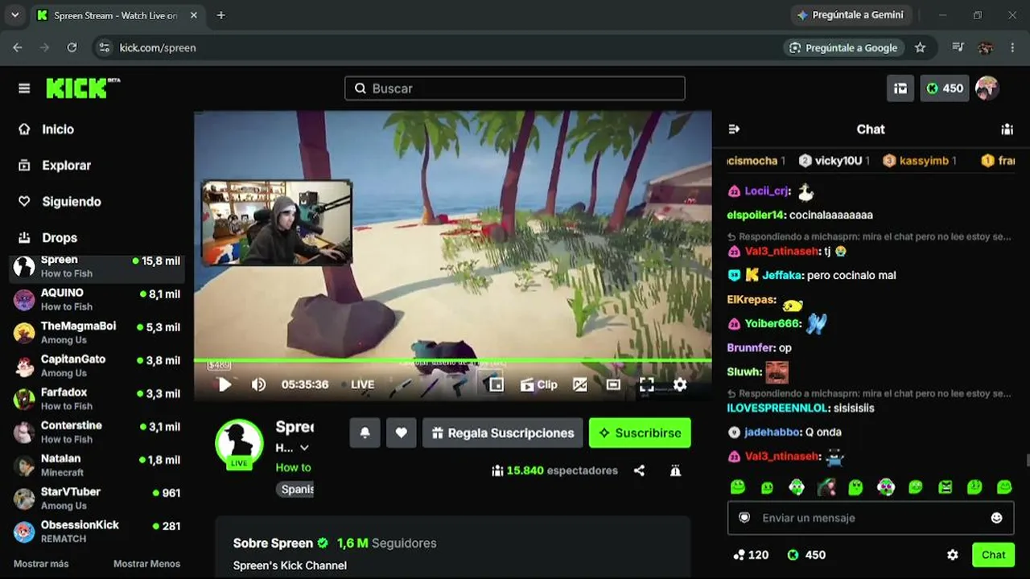Open chat users list icon
Image resolution: width=1030 pixels, height=579 pixels.
1007,129
